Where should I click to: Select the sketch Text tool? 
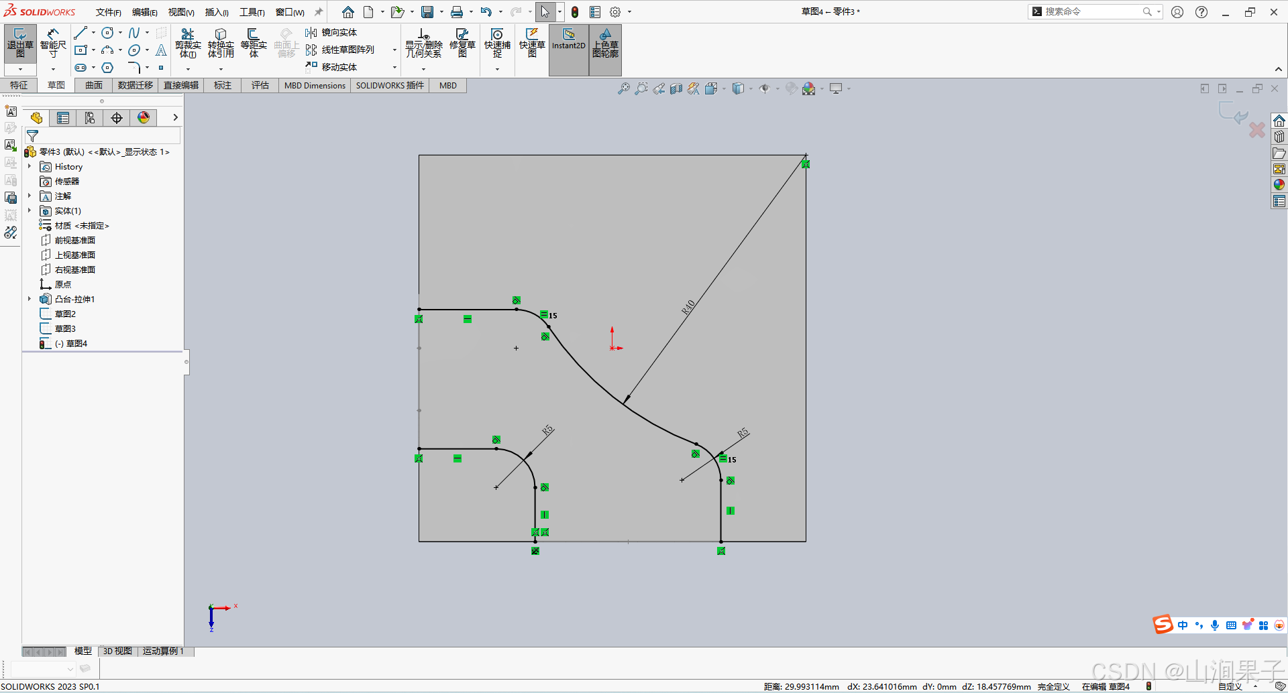161,50
